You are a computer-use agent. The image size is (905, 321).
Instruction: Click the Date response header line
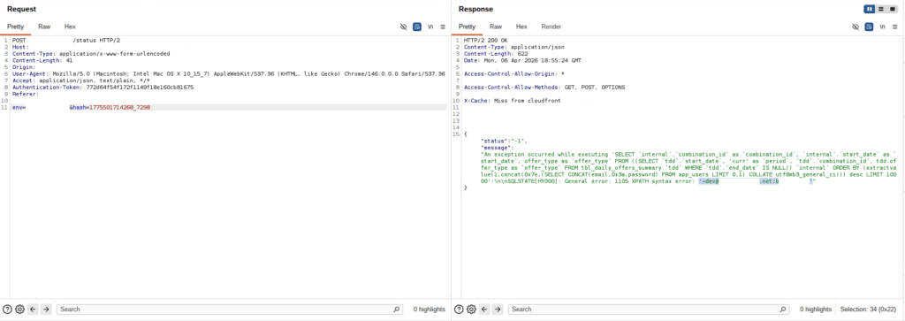coord(522,61)
